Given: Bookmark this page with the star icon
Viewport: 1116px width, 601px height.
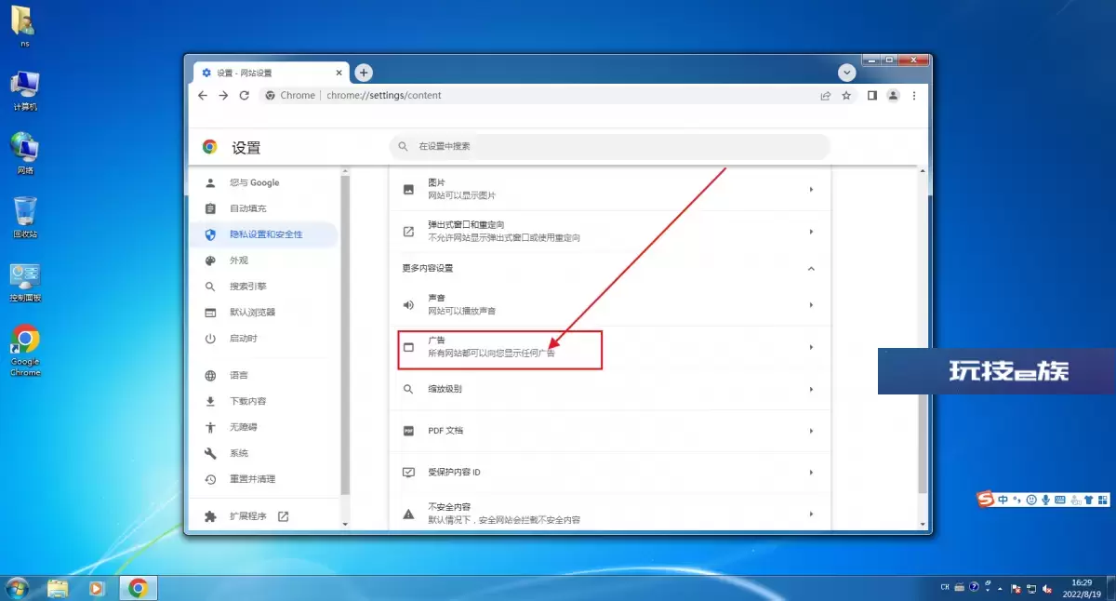Looking at the screenshot, I should coord(846,95).
